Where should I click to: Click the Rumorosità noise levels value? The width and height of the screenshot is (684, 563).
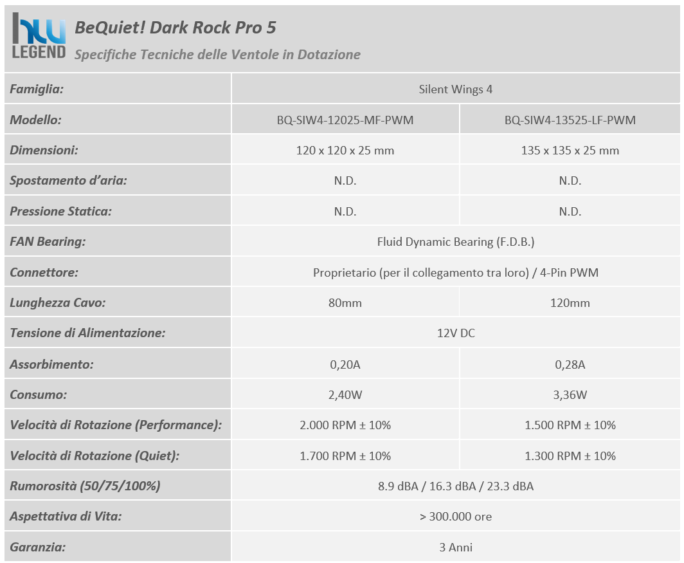(455, 486)
